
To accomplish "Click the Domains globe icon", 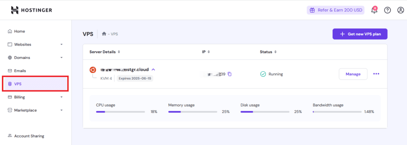I will 10,58.
